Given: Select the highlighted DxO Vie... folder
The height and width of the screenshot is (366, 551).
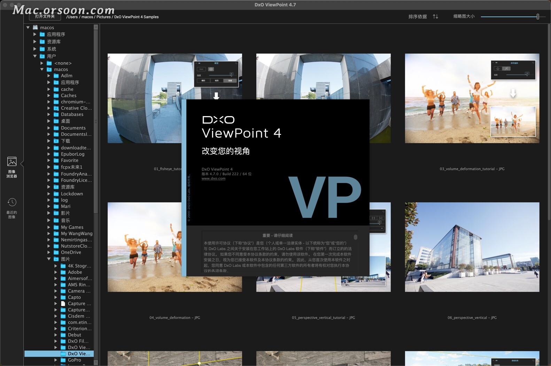Looking at the screenshot, I should (x=59, y=354).
